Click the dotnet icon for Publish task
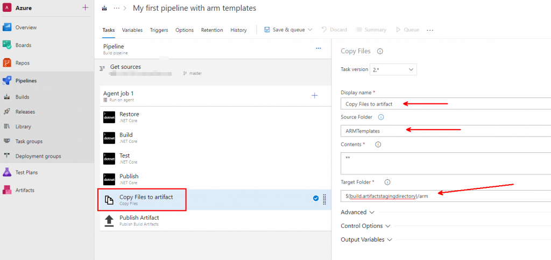The width and height of the screenshot is (551, 260). coord(109,179)
